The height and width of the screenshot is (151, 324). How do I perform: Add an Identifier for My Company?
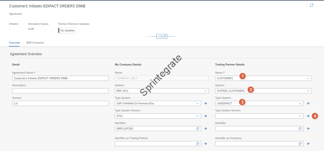point(205,129)
